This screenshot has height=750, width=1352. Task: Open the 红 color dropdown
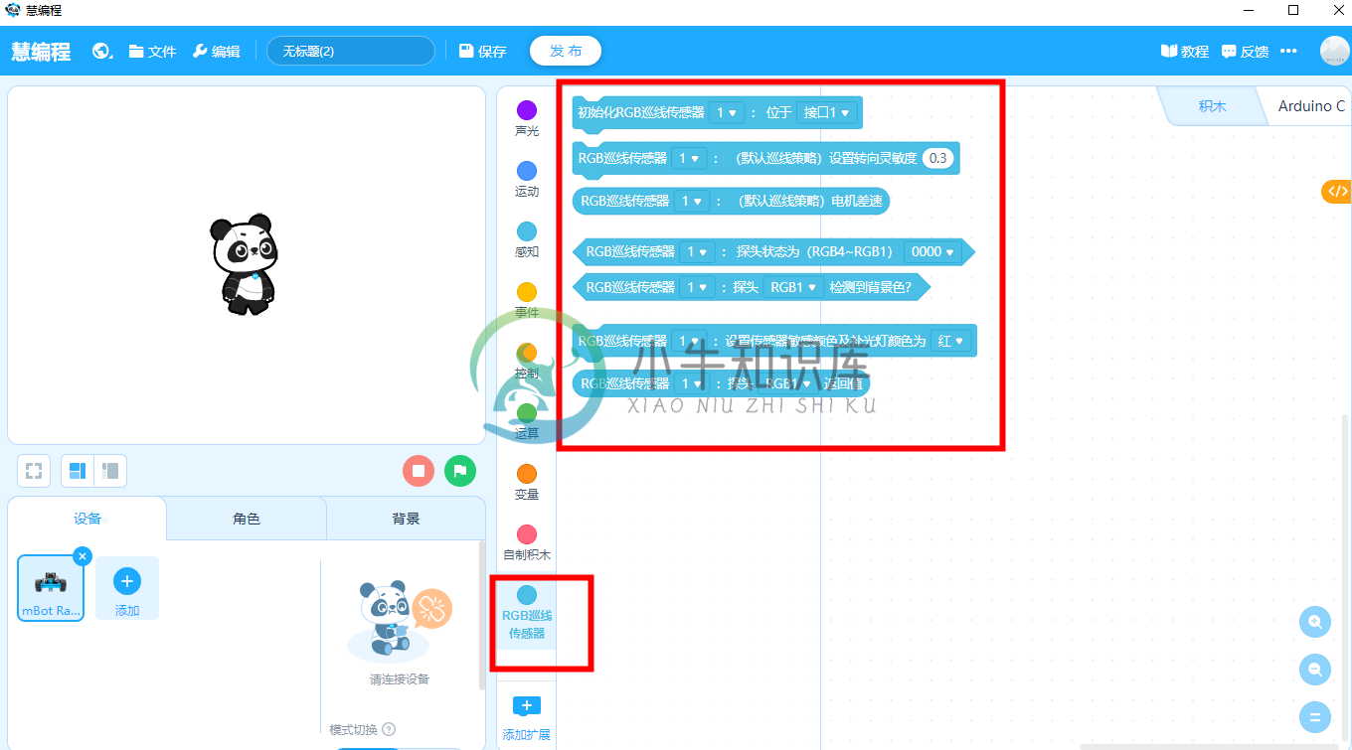(950, 341)
